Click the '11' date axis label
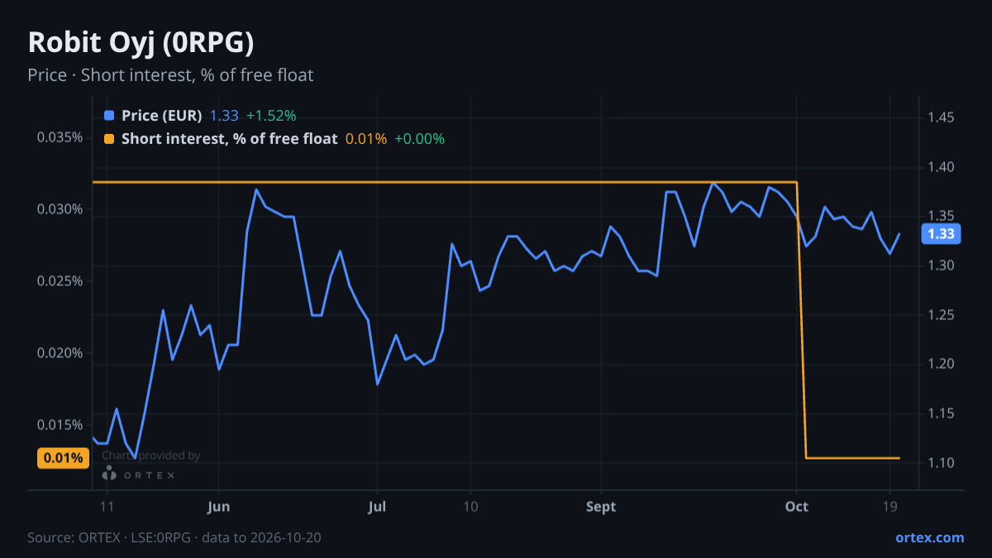 click(107, 507)
